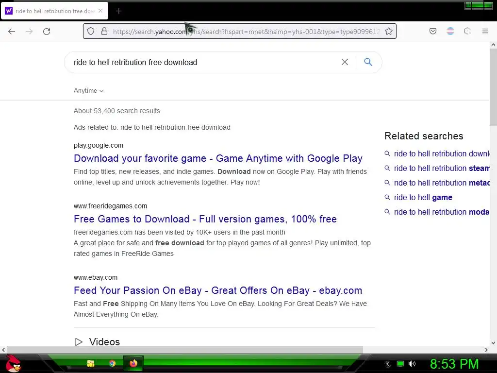Click the Firefox taskbar icon
497x373 pixels.
click(x=133, y=363)
